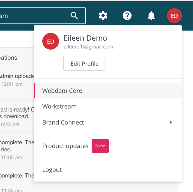The width and height of the screenshot is (193, 192).
Task: Open the 12:51 pm upload notification
Action: [x=17, y=79]
